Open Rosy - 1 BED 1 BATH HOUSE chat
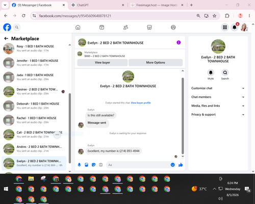 (x=35, y=48)
